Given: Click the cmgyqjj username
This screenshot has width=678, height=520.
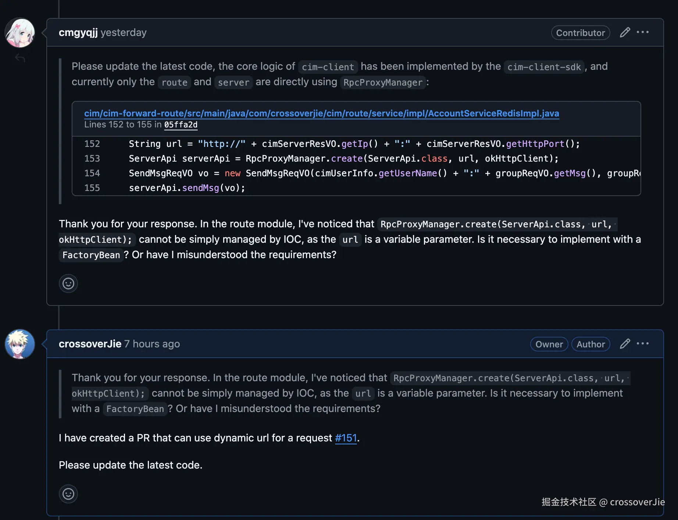Looking at the screenshot, I should coord(78,33).
